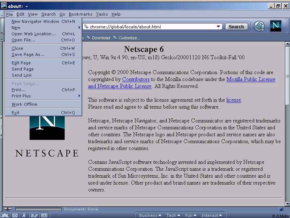Viewport: 290px width, 218px height.
Task: Click the bookmark icon beside the URL
Action: [x=86, y=27]
